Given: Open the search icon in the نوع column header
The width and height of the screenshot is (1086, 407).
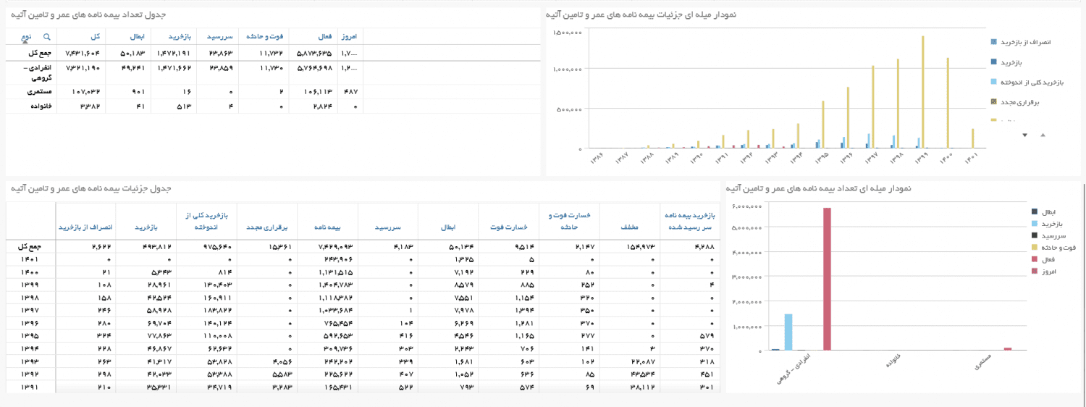Looking at the screenshot, I should click(47, 36).
